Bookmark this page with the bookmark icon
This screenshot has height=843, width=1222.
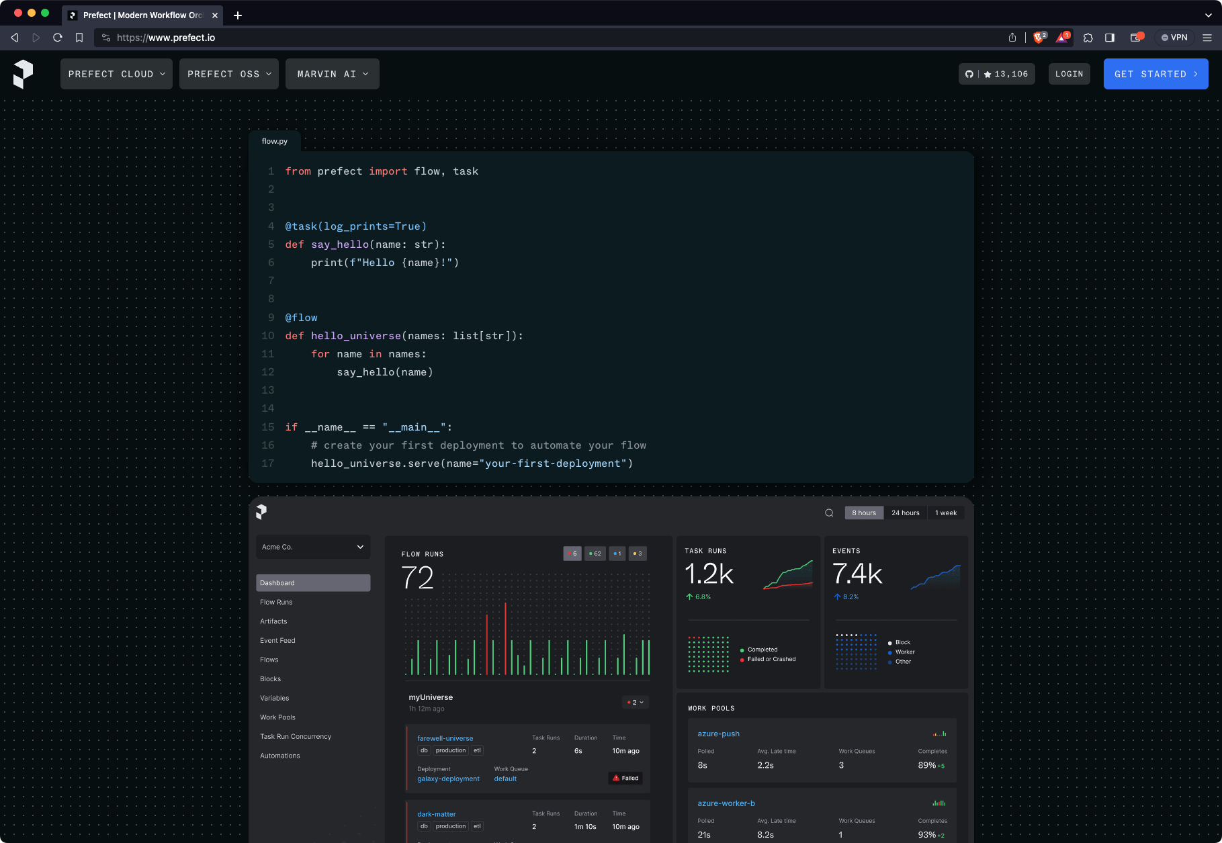click(79, 38)
